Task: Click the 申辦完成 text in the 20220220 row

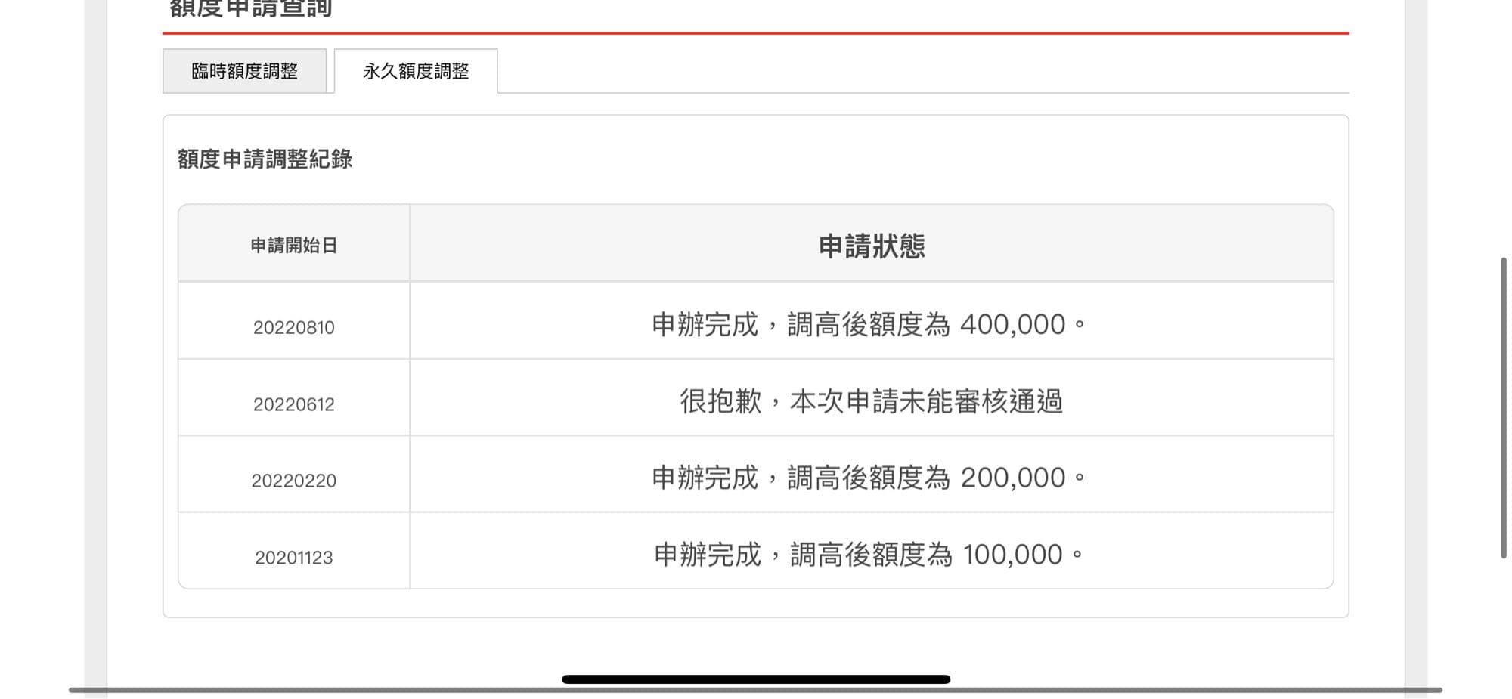Action: 705,478
